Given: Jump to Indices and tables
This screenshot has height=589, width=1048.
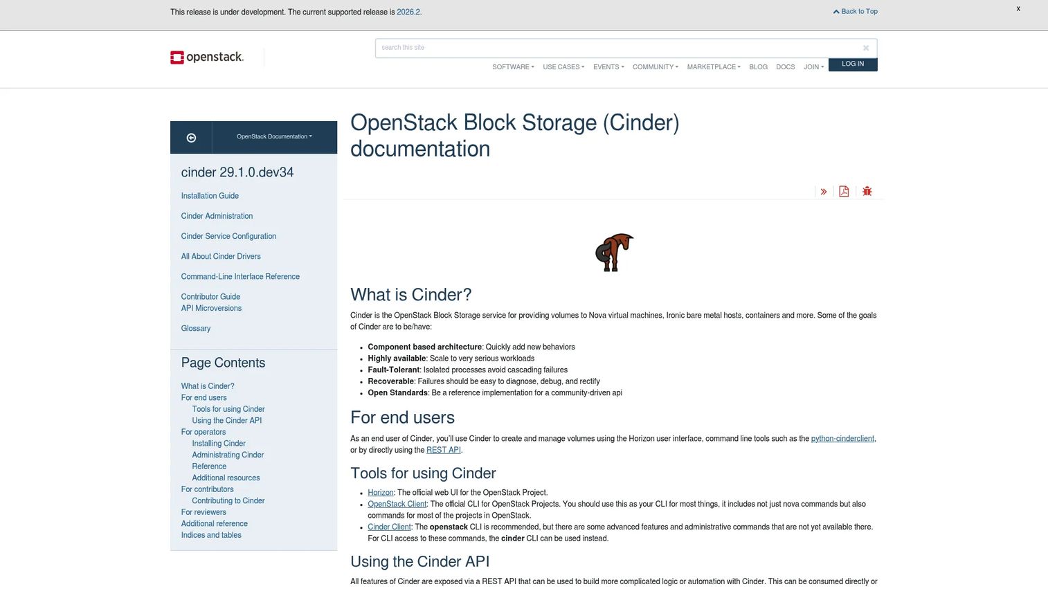Looking at the screenshot, I should tap(211, 535).
